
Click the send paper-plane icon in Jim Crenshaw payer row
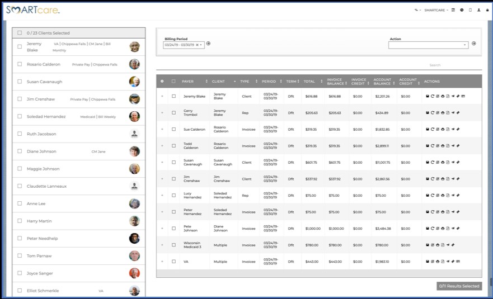coord(453,179)
